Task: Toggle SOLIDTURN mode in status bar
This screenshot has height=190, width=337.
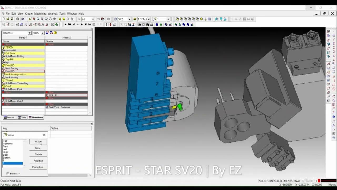Action: click(x=266, y=181)
